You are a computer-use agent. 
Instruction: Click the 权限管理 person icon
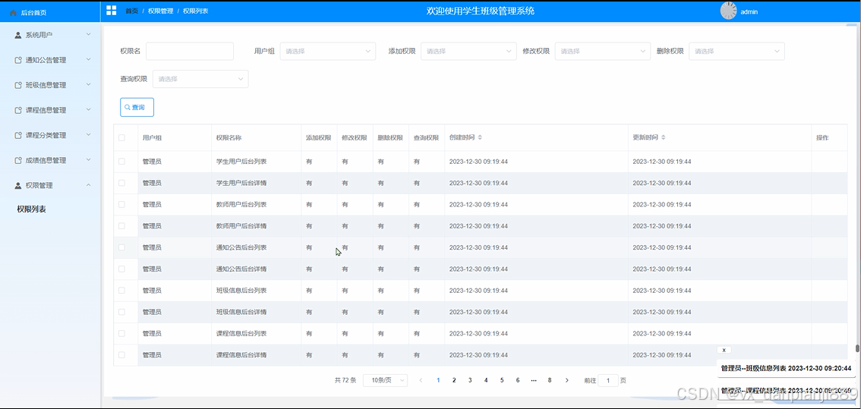coord(18,186)
